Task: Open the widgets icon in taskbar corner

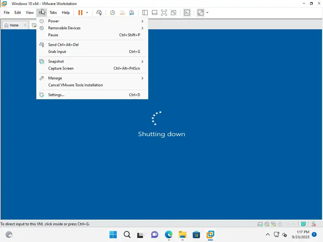Action: [x=9, y=234]
